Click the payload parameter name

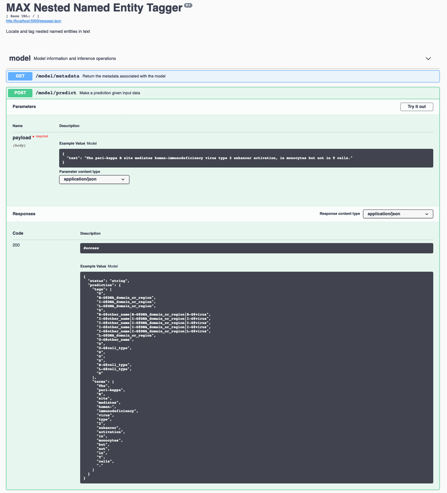tap(22, 138)
